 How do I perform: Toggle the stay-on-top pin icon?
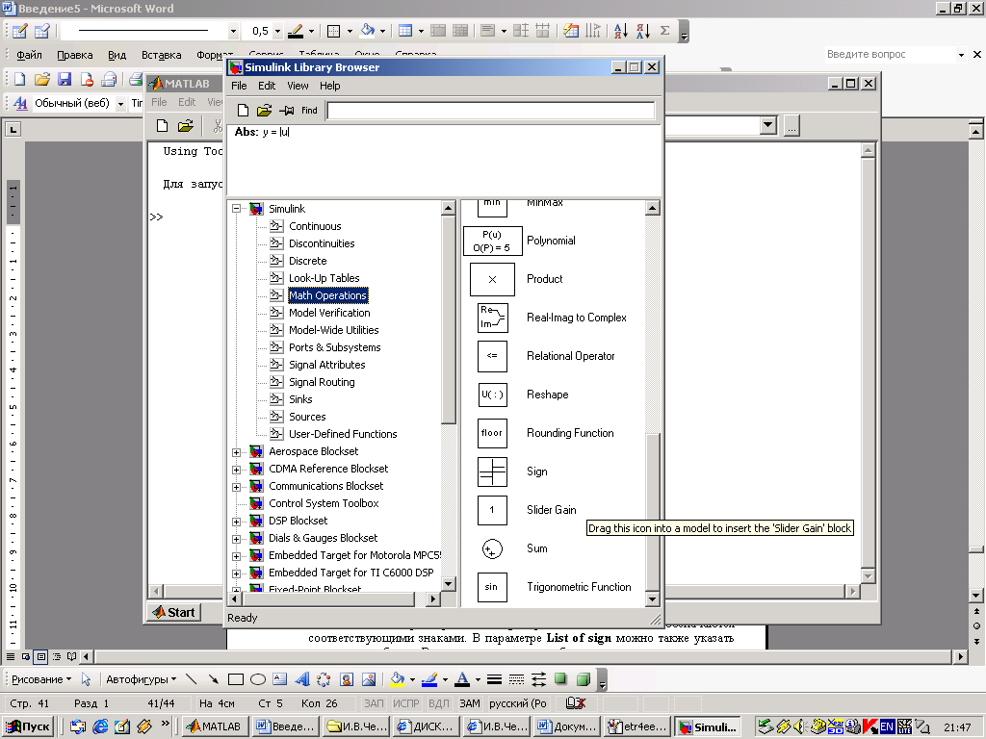tap(286, 111)
